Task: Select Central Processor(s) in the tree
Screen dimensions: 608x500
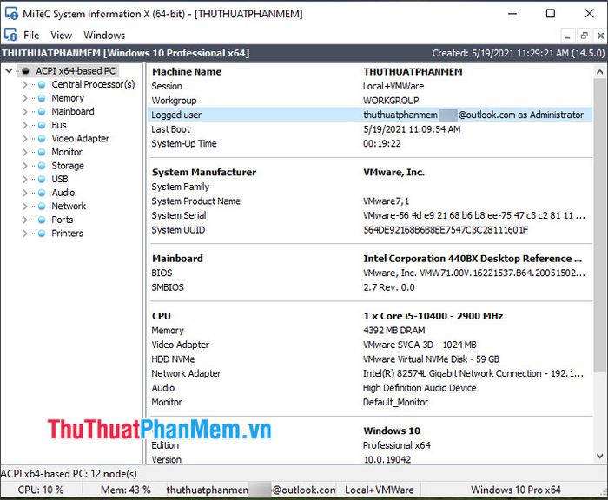Action: pyautogui.click(x=93, y=84)
